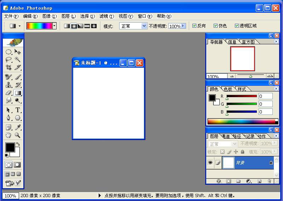Open Layers panel flyout menu

pyautogui.click(x=276, y=135)
